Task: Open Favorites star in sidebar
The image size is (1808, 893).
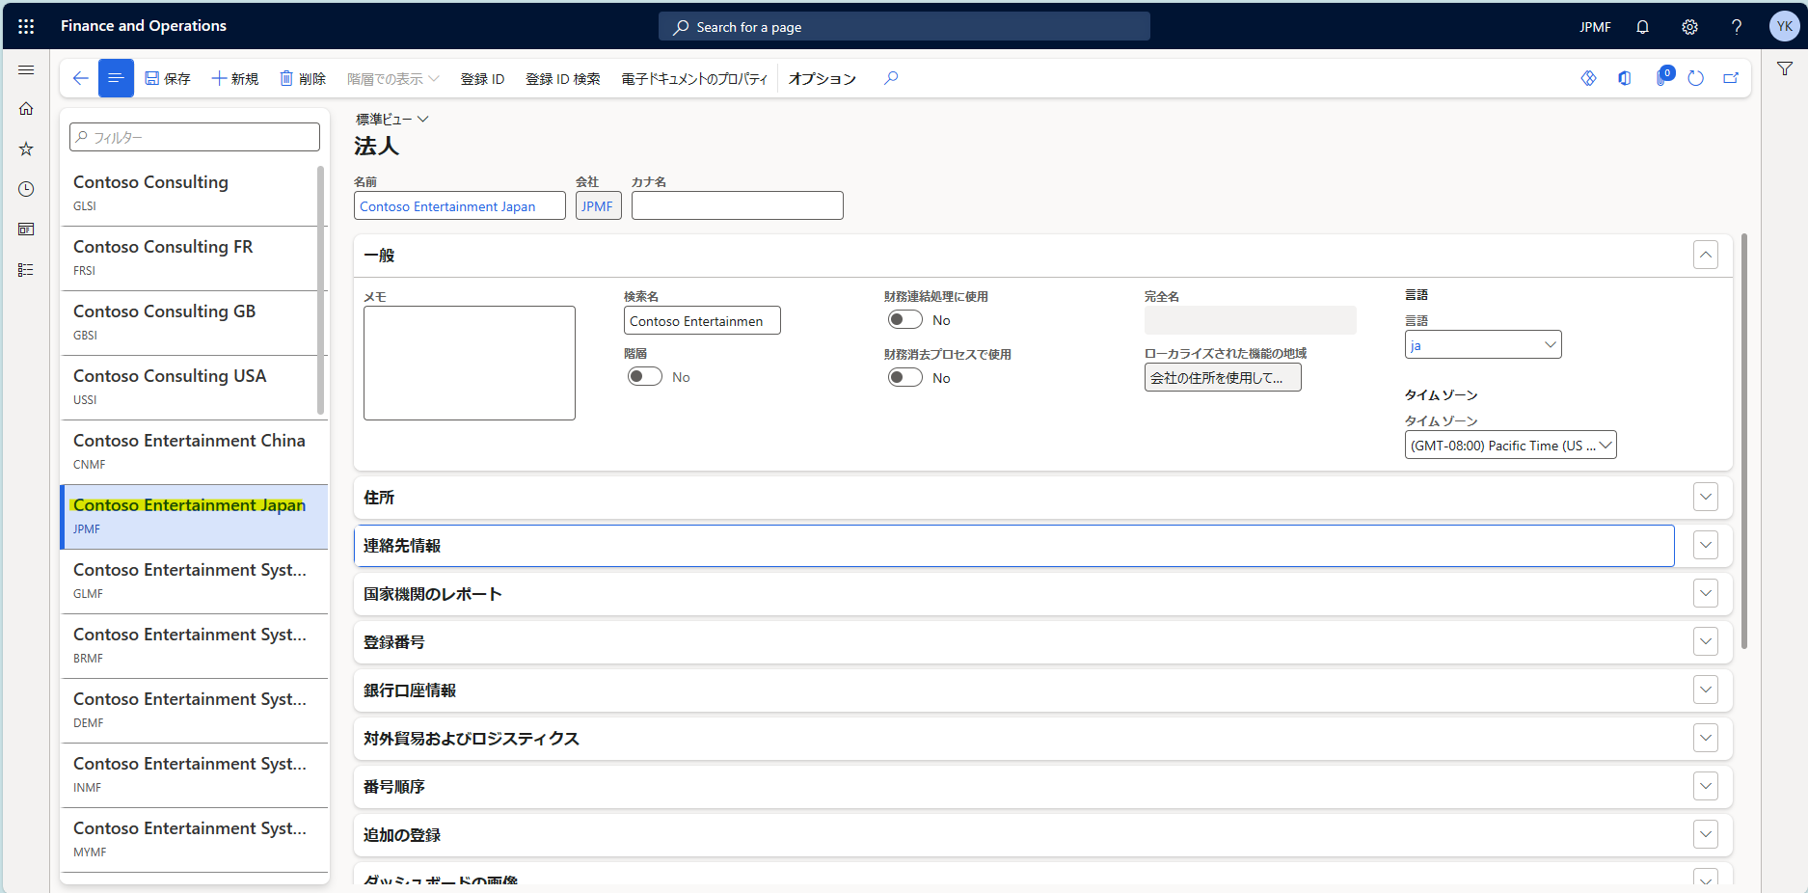Action: 26,149
